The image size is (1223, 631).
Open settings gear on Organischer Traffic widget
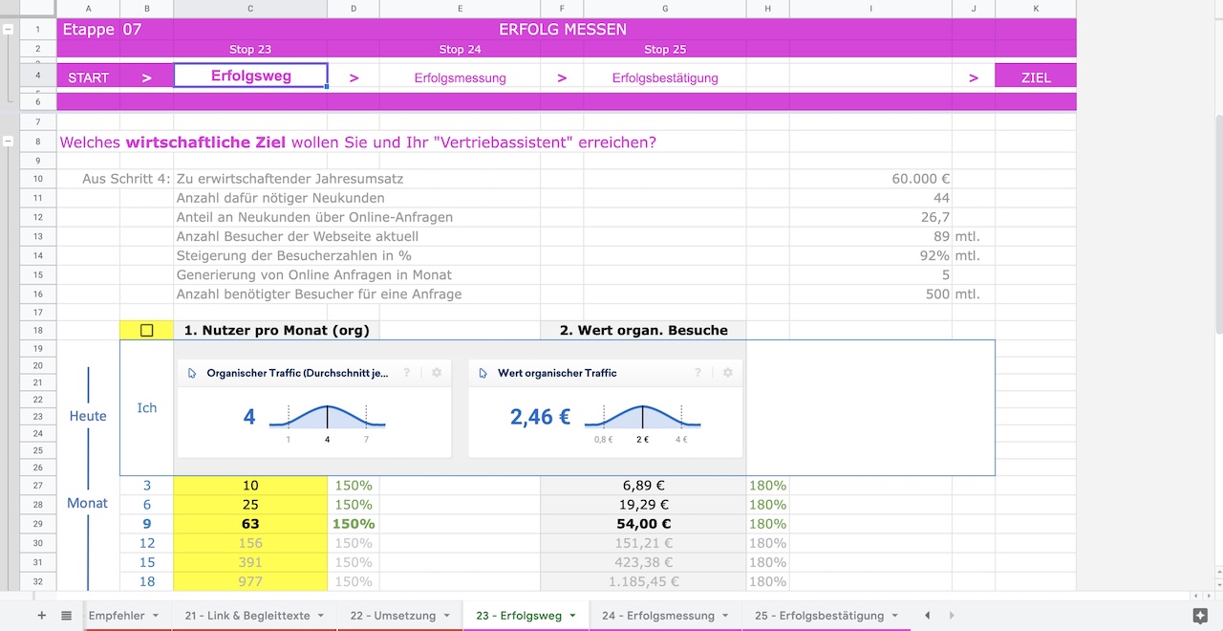click(x=437, y=373)
